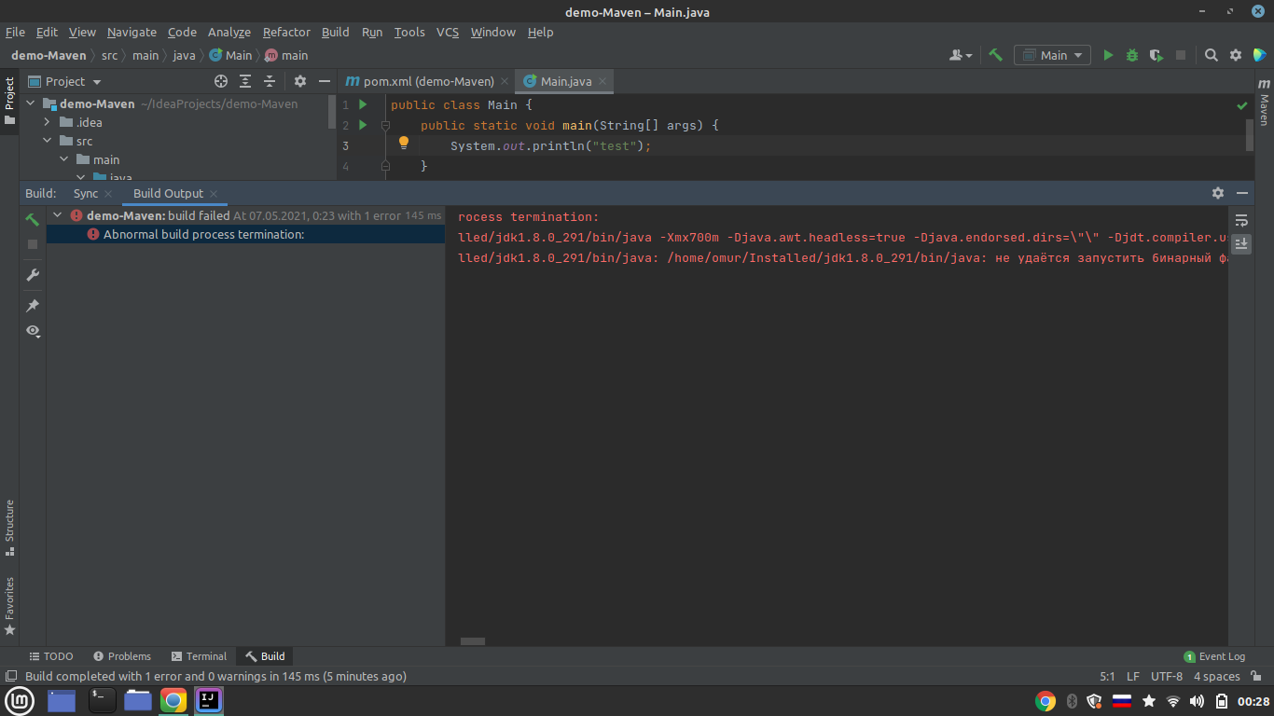The height and width of the screenshot is (716, 1274).
Task: Run the Main configuration with green play button
Action: pos(1108,55)
